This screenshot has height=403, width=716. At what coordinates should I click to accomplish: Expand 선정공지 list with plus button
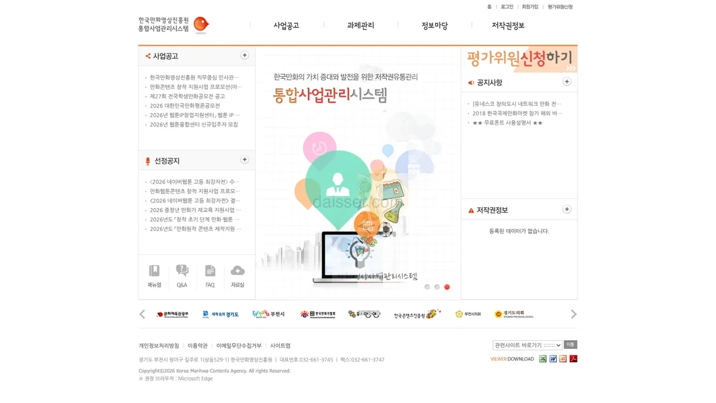coord(245,160)
